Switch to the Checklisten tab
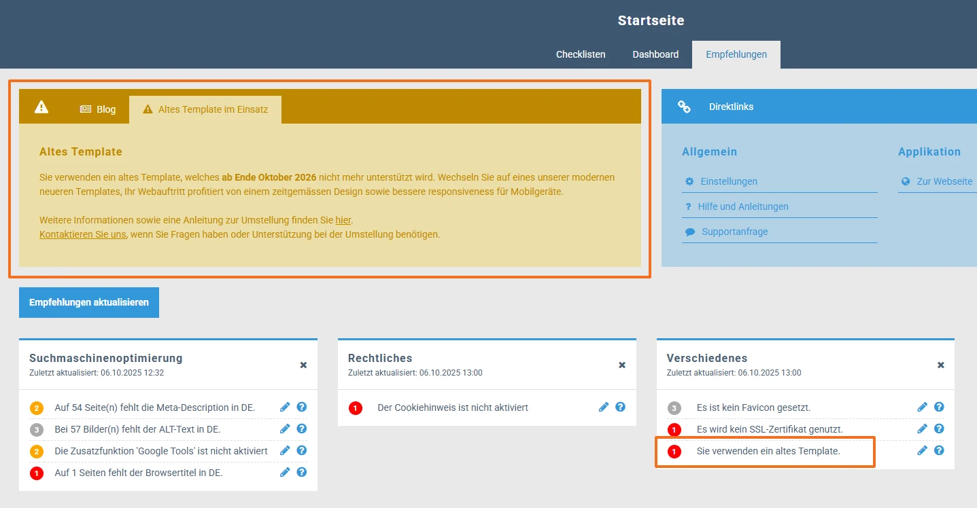This screenshot has height=508, width=977. tap(581, 54)
